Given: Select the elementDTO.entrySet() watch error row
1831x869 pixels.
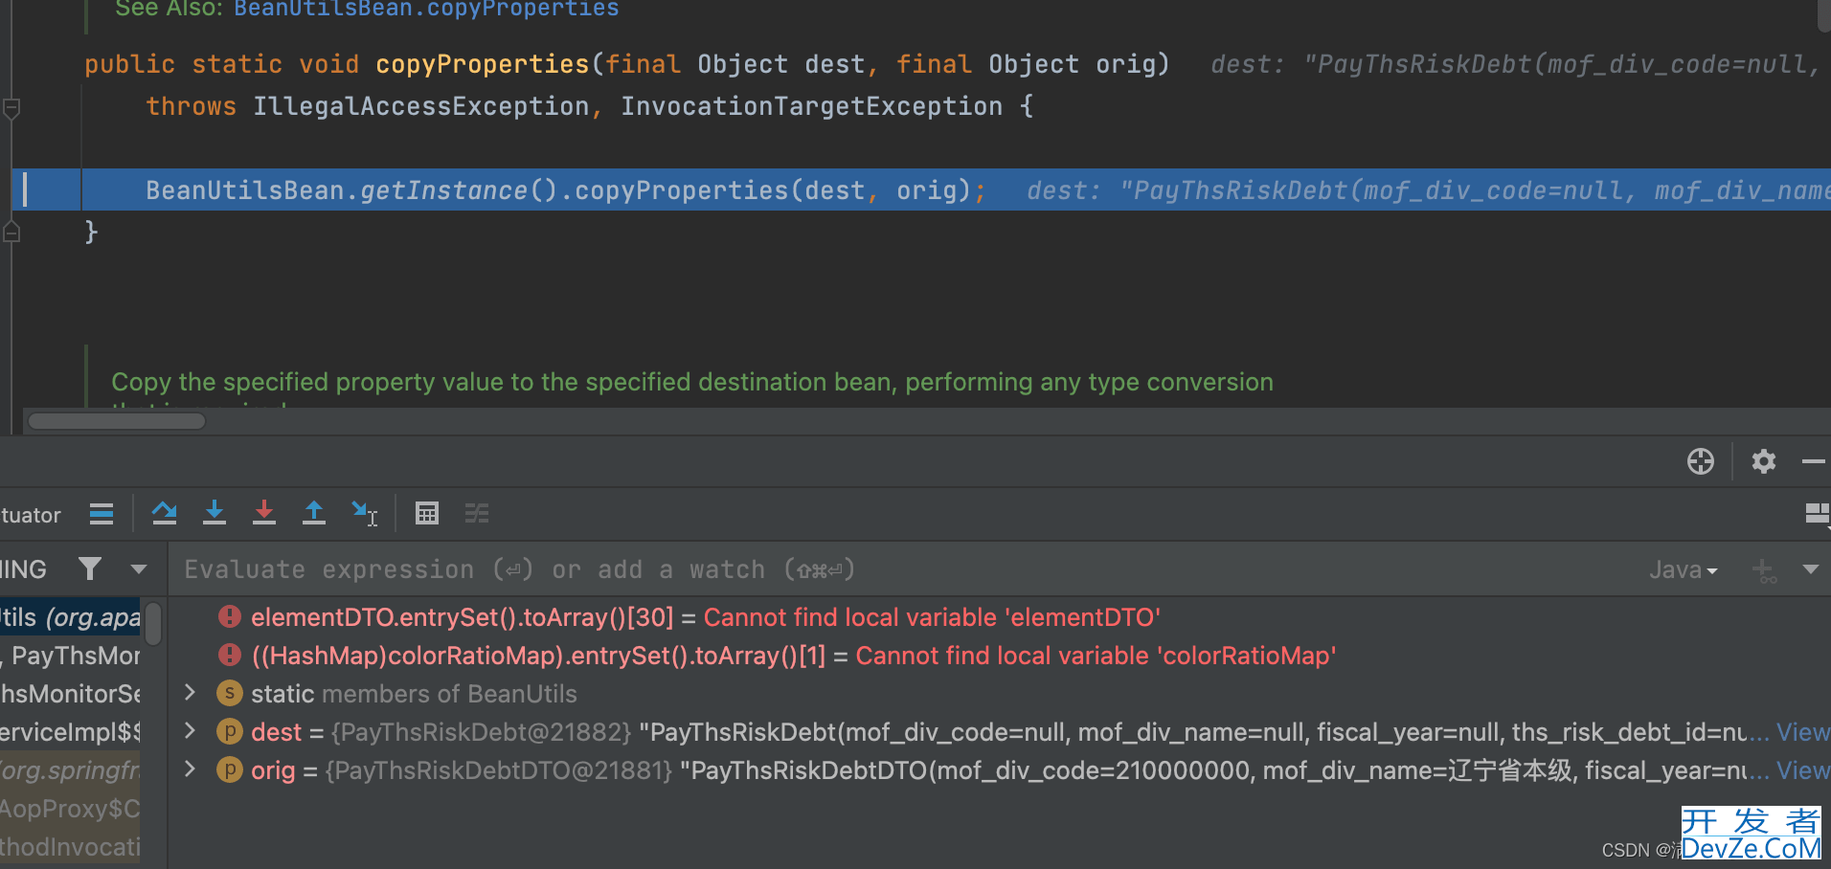Looking at the screenshot, I should pos(1001,617).
